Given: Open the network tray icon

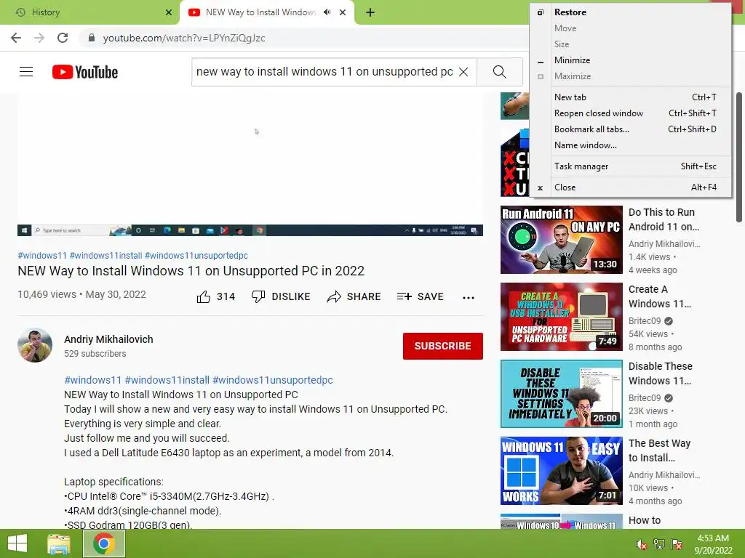Looking at the screenshot, I should 659,544.
